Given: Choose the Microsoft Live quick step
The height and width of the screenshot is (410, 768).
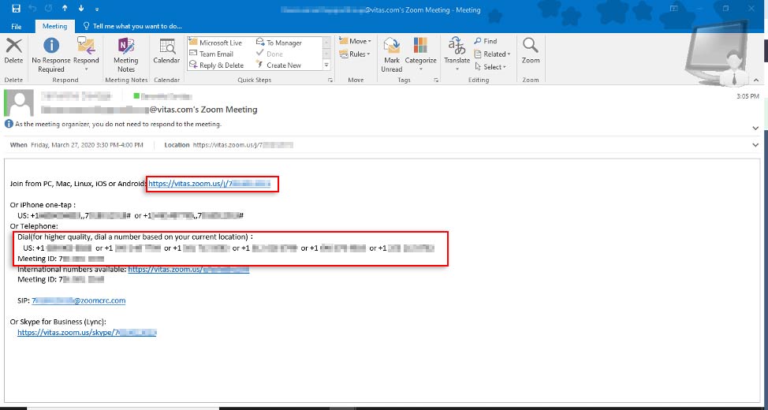Looking at the screenshot, I should (x=215, y=43).
